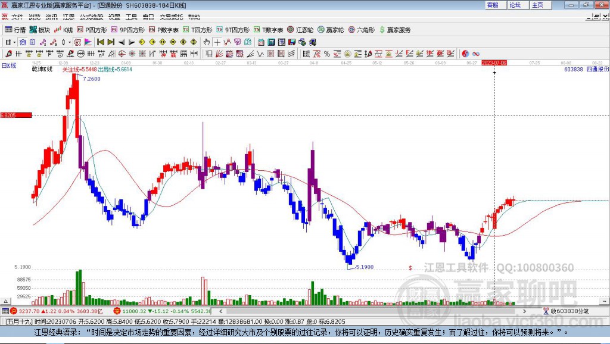This screenshot has width=610, height=344.
Task: Step chart left with black arrow
Action: coord(122,42)
